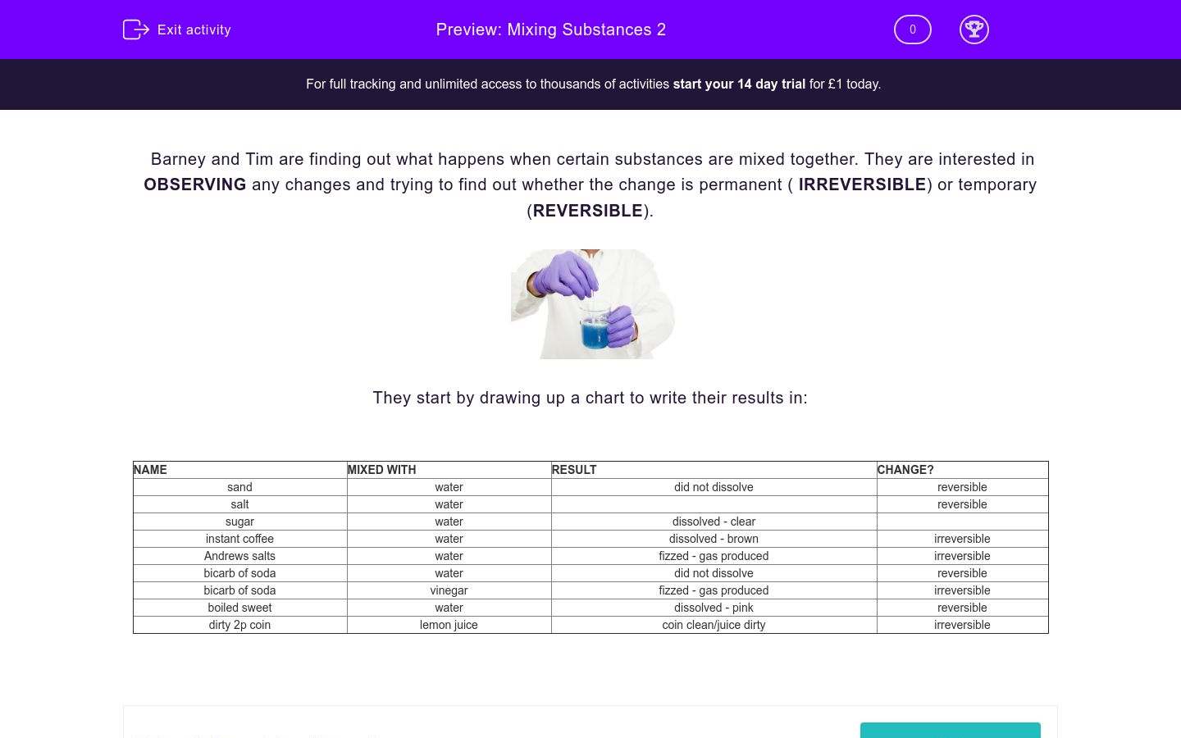Select the empty CHANGE? cell for sugar
This screenshot has height=738, width=1181.
click(962, 522)
